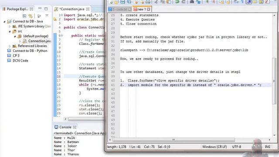279x157 pixels.
Task: Click Notepad++ scroll down arrow
Action: coord(274,135)
